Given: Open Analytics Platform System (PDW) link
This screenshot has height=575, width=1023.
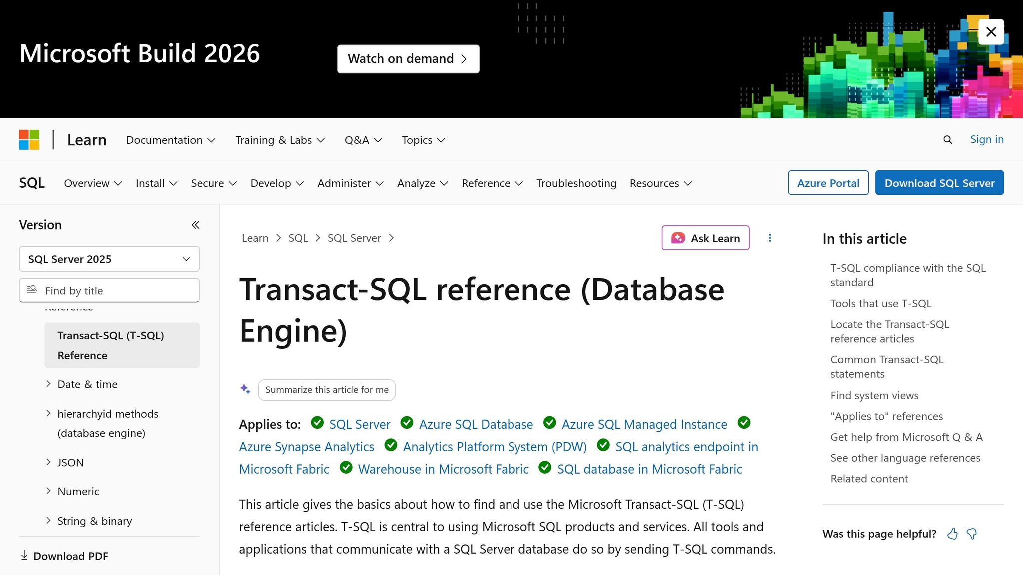Looking at the screenshot, I should 495,447.
